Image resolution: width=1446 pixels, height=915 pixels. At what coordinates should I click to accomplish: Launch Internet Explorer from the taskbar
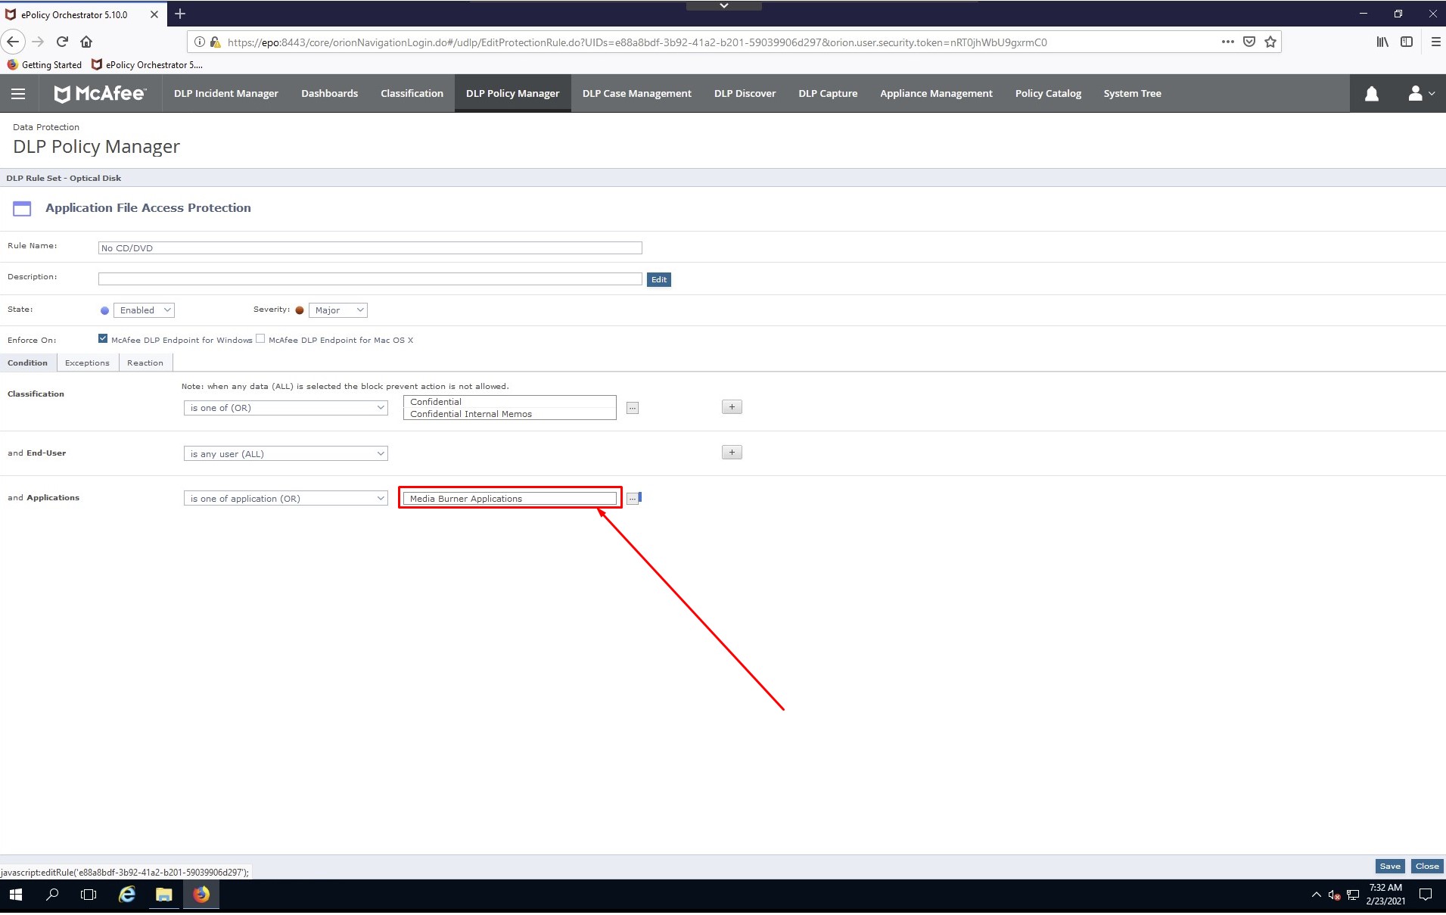click(126, 895)
